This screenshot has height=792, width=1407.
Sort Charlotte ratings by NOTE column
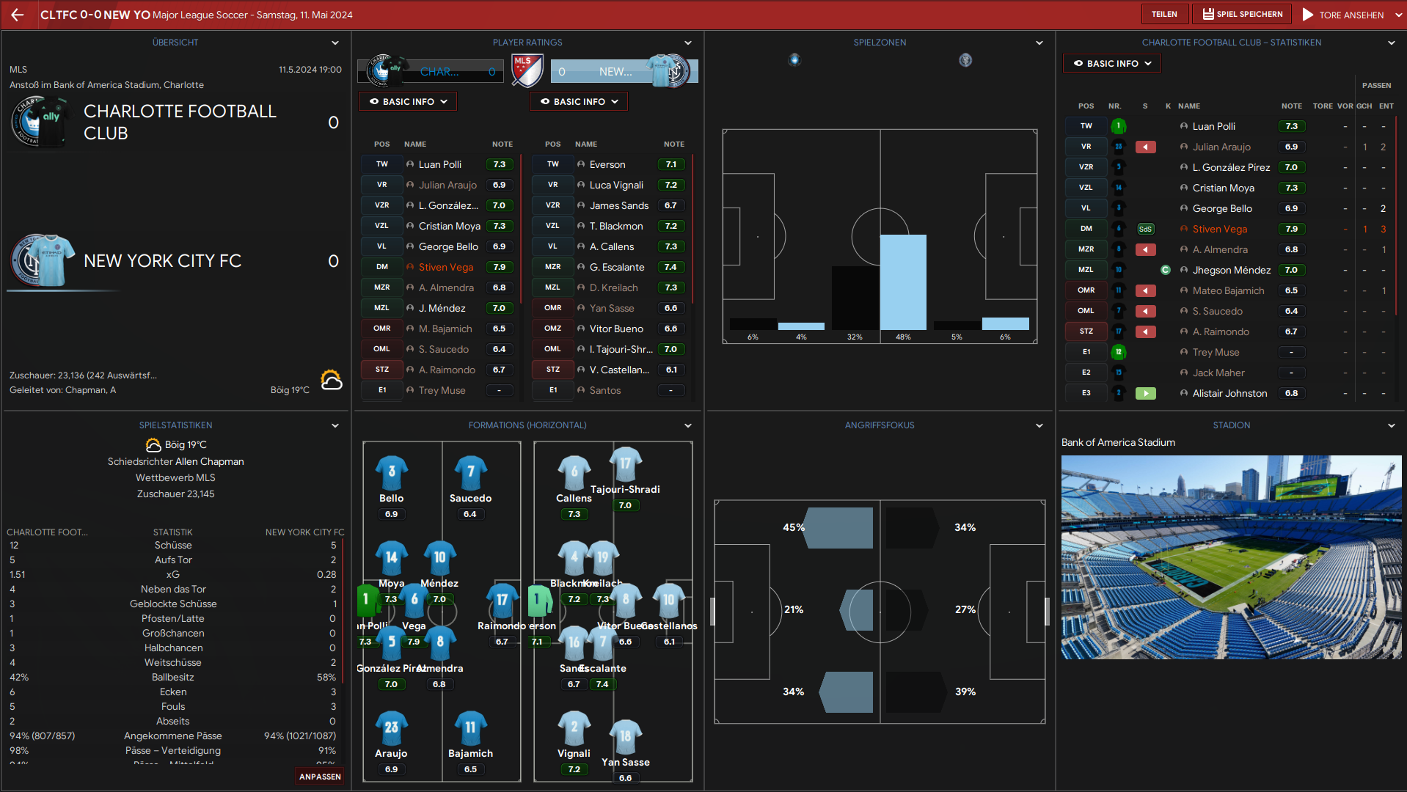pos(503,144)
